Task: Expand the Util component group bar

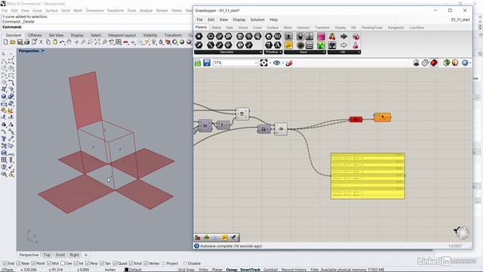Action: [x=344, y=52]
